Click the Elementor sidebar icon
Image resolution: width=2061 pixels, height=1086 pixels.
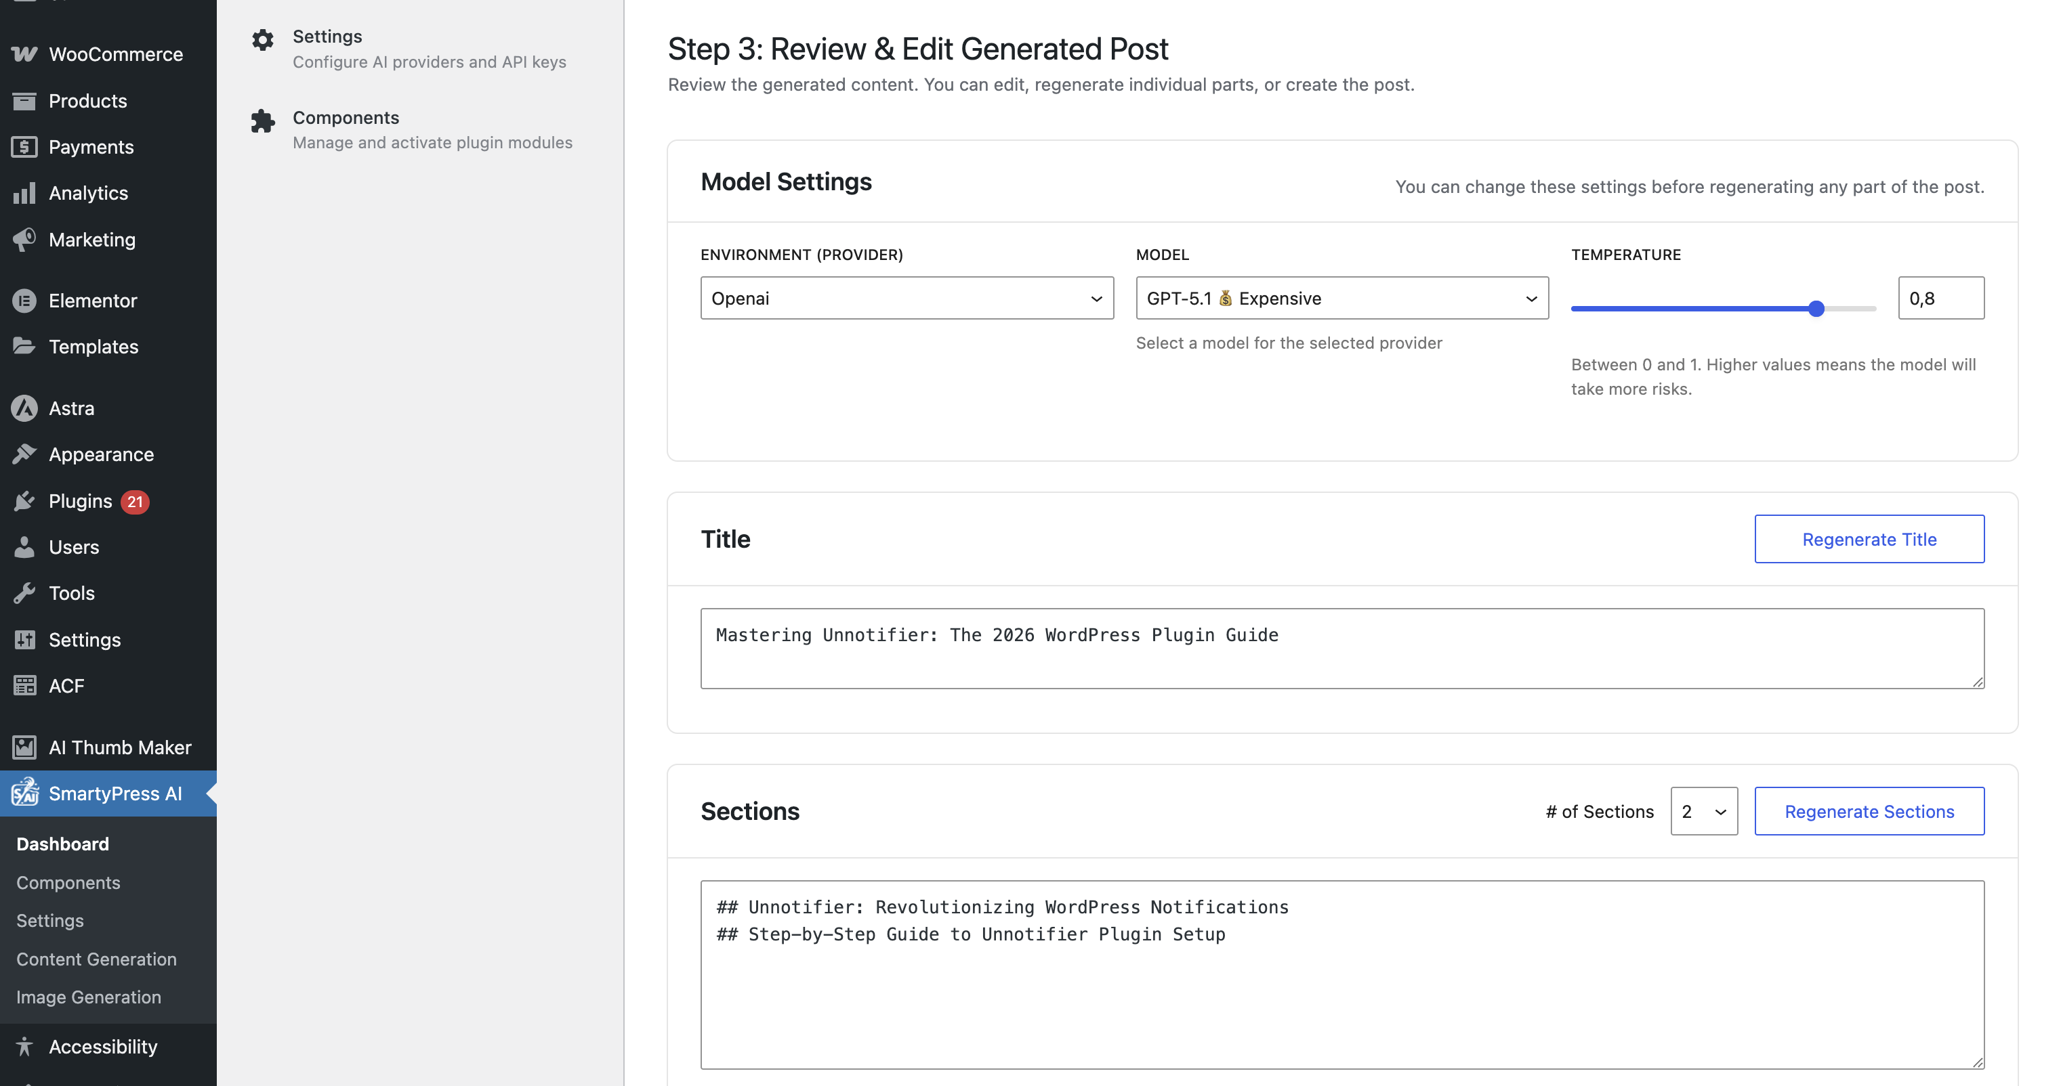pos(24,300)
